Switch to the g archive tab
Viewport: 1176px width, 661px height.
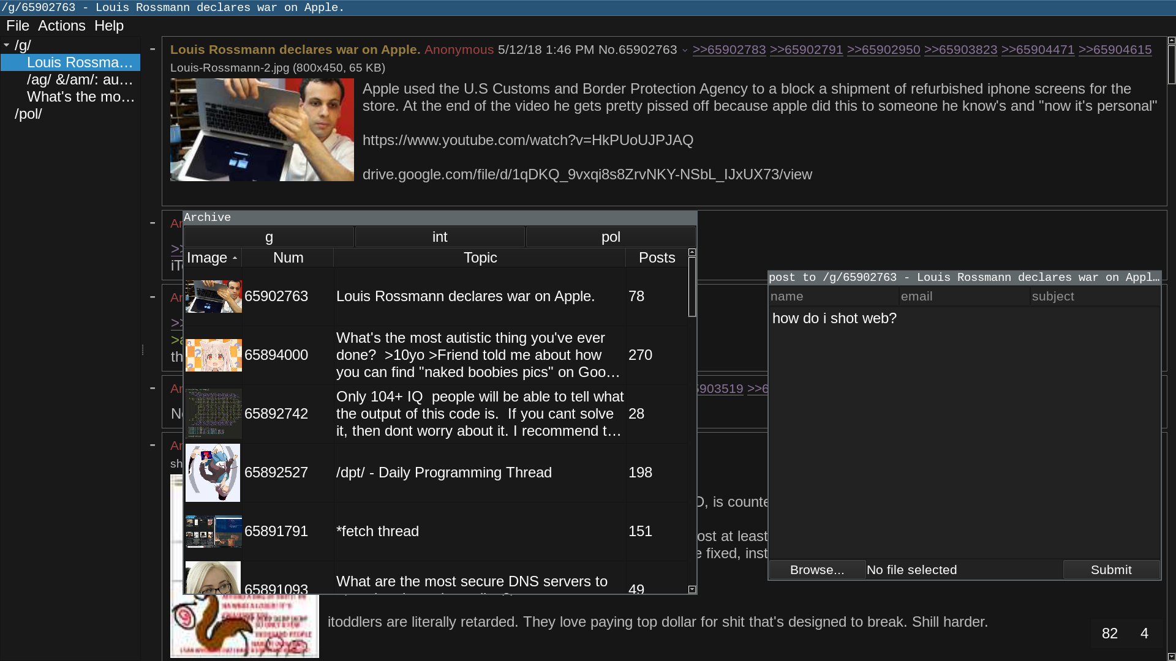[269, 237]
